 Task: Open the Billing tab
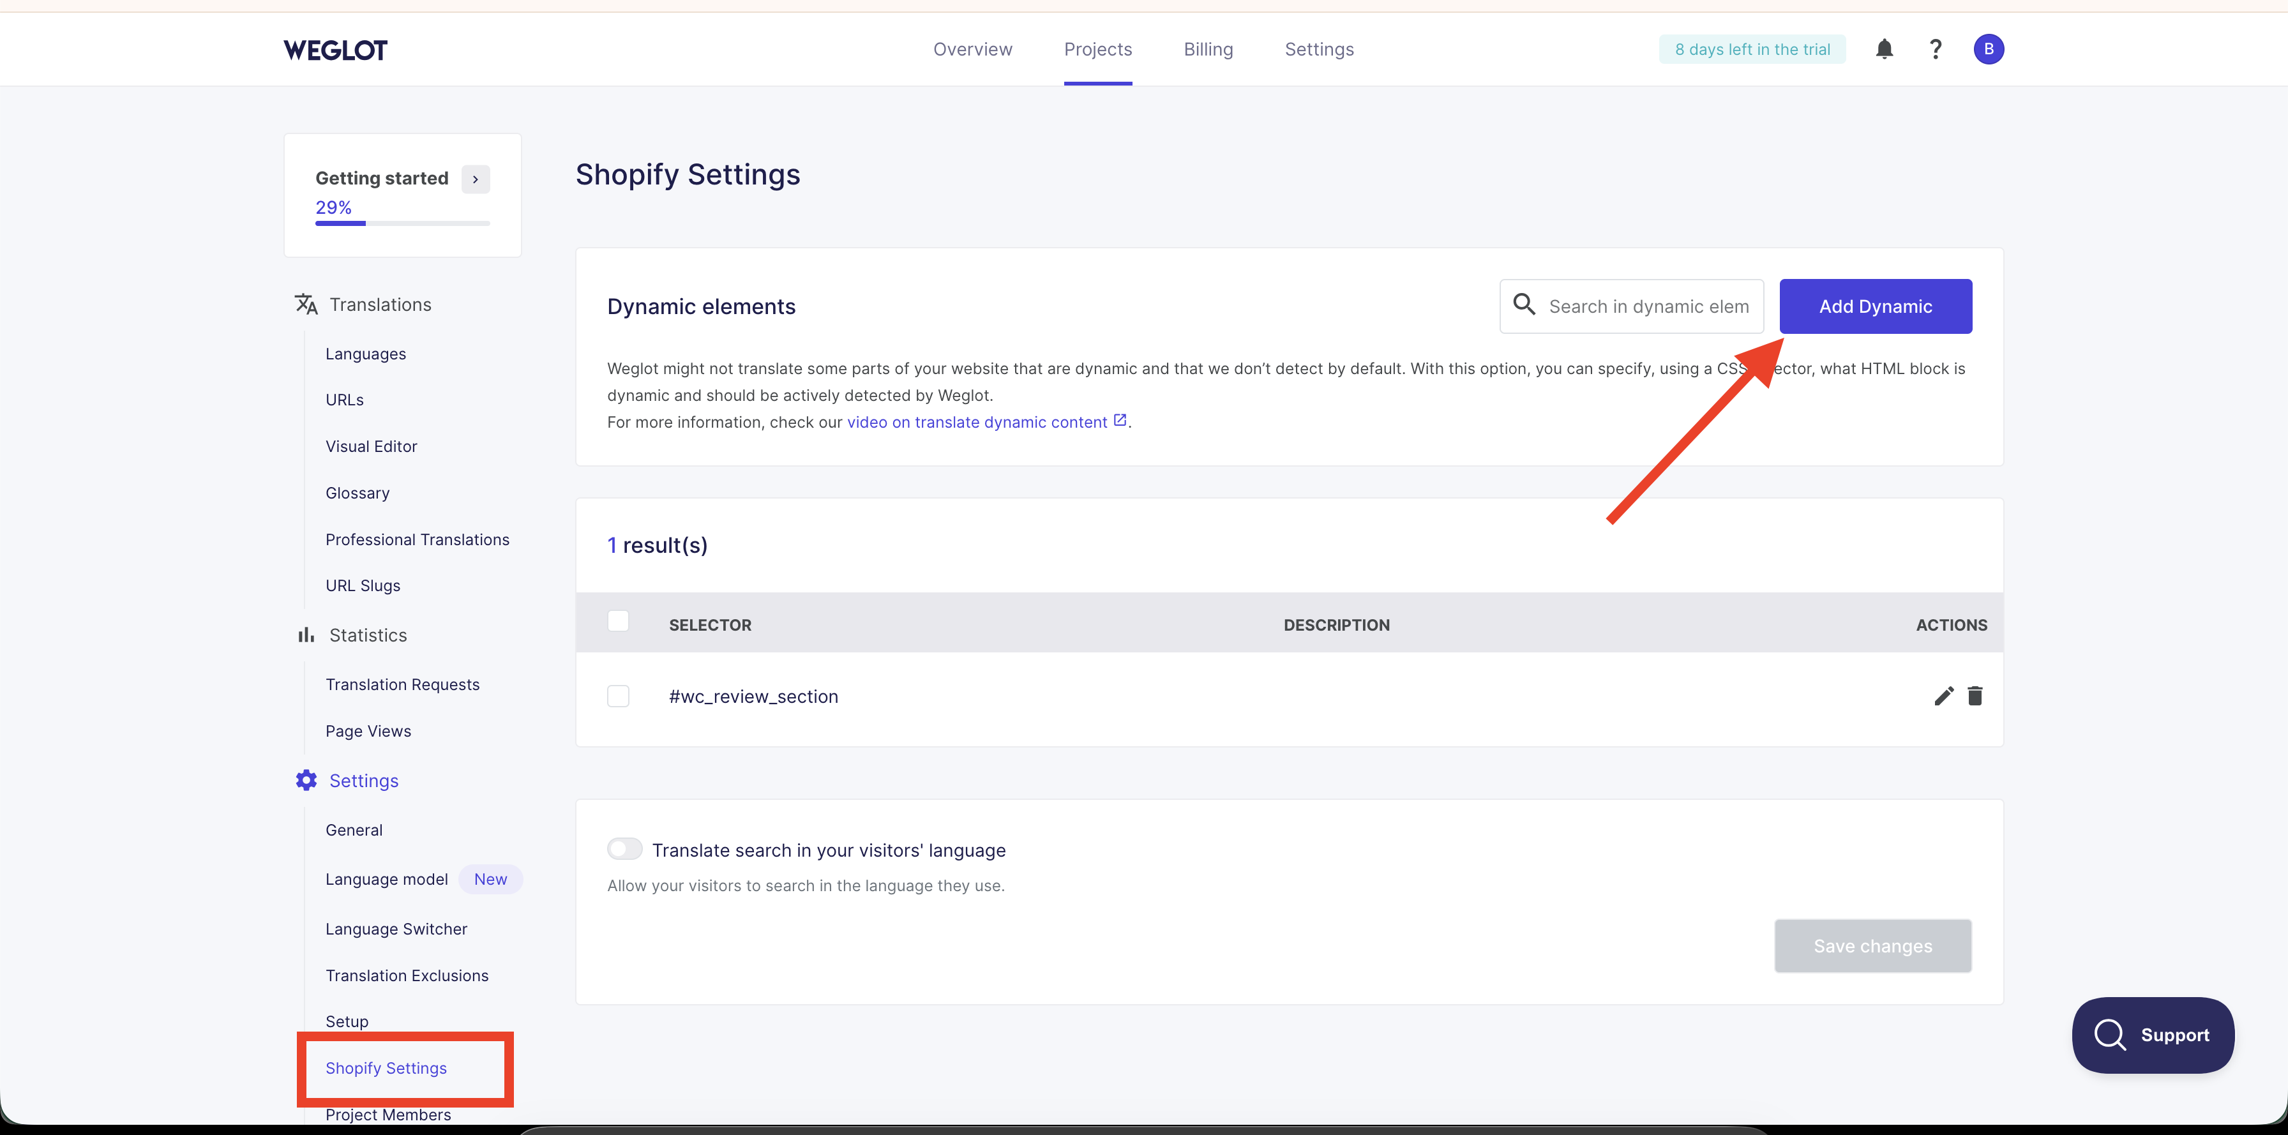click(x=1208, y=50)
